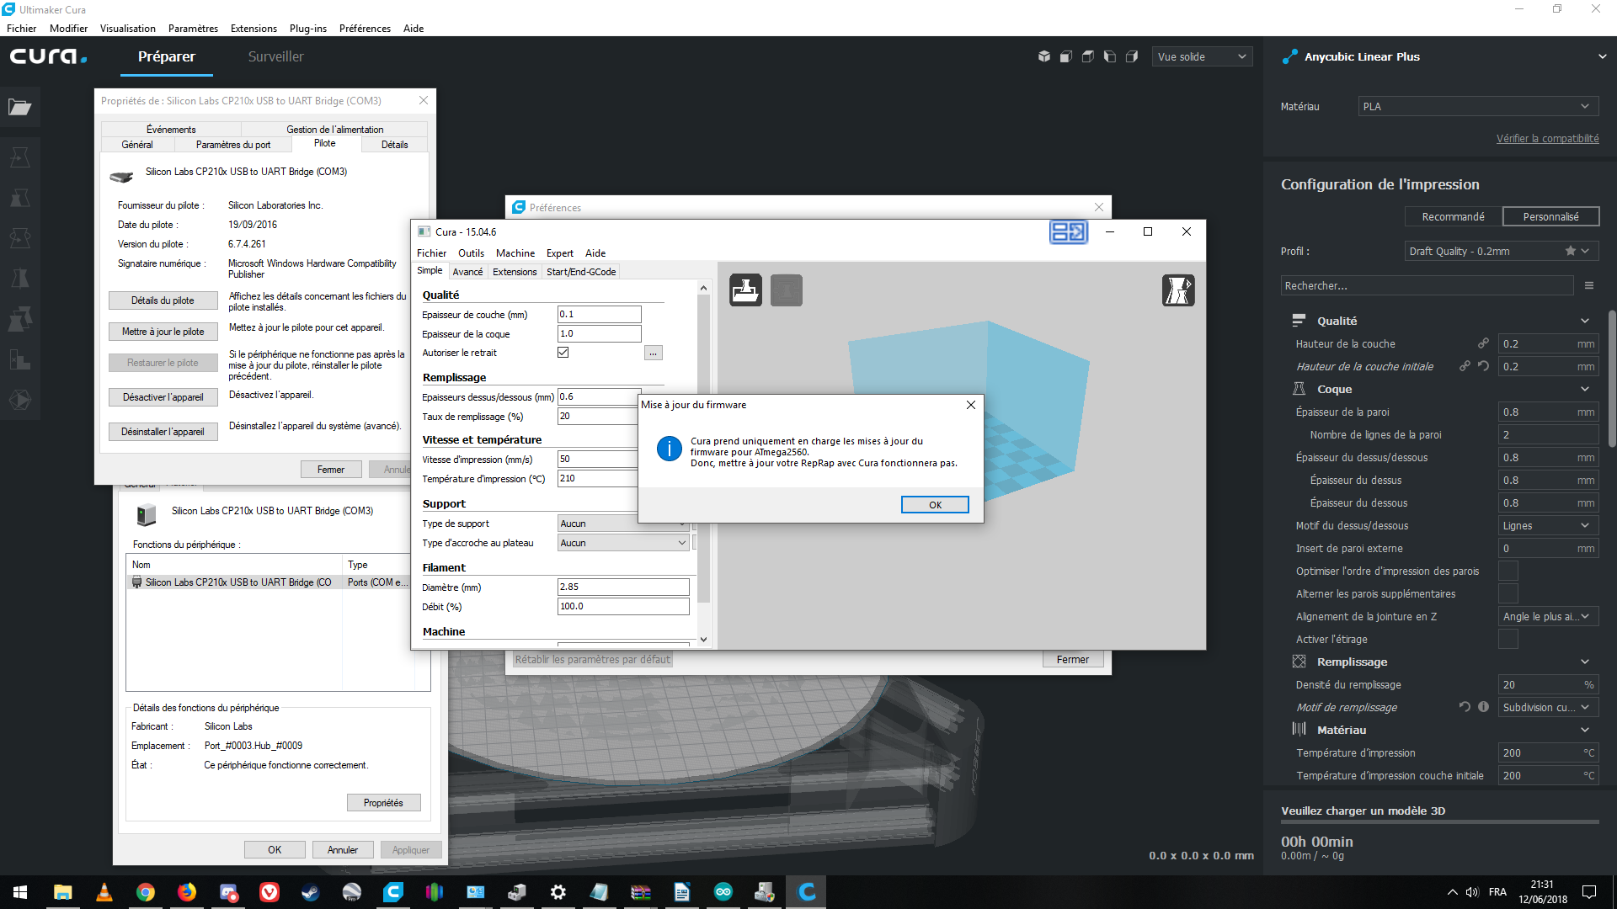Click the load model icon in Cura 15.04
1617x909 pixels.
click(745, 290)
